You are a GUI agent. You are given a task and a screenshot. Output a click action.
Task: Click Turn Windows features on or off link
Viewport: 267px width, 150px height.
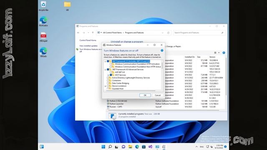(90, 50)
